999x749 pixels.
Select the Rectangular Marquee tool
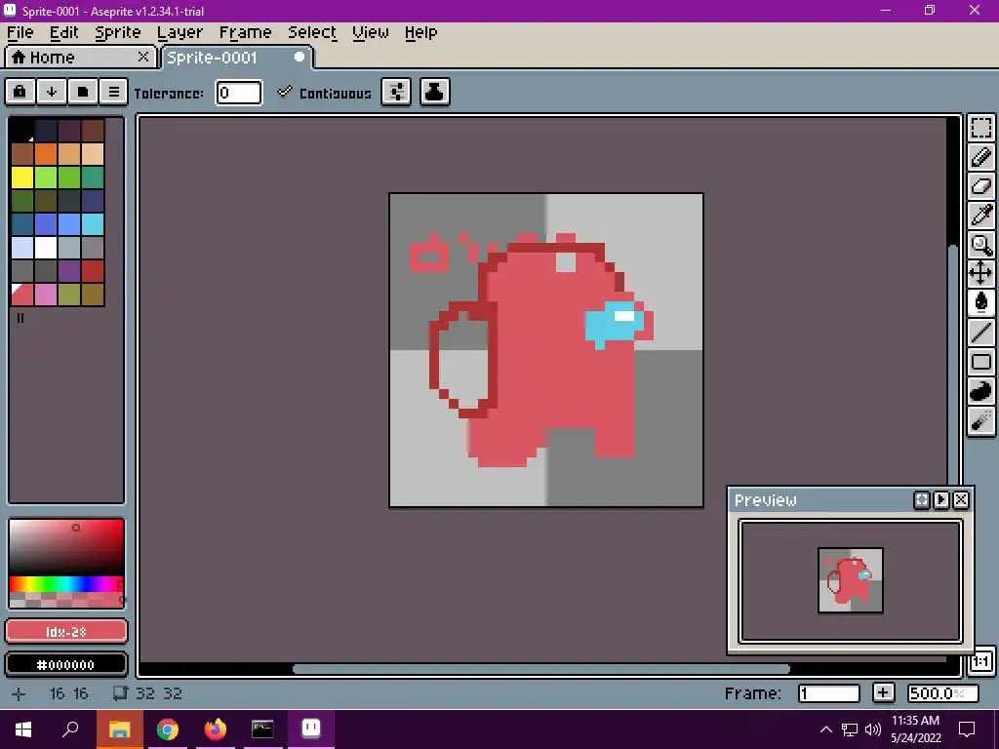point(981,128)
